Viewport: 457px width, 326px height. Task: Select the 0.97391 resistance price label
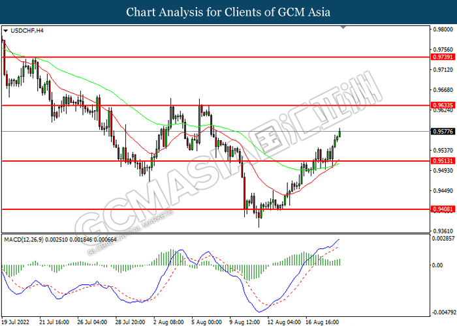(443, 57)
